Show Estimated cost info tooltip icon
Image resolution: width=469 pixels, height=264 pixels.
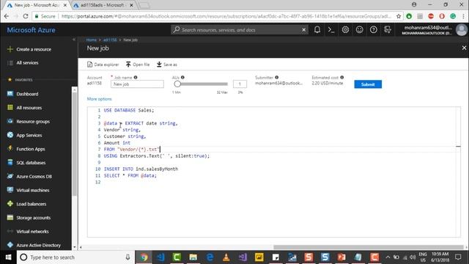342,77
